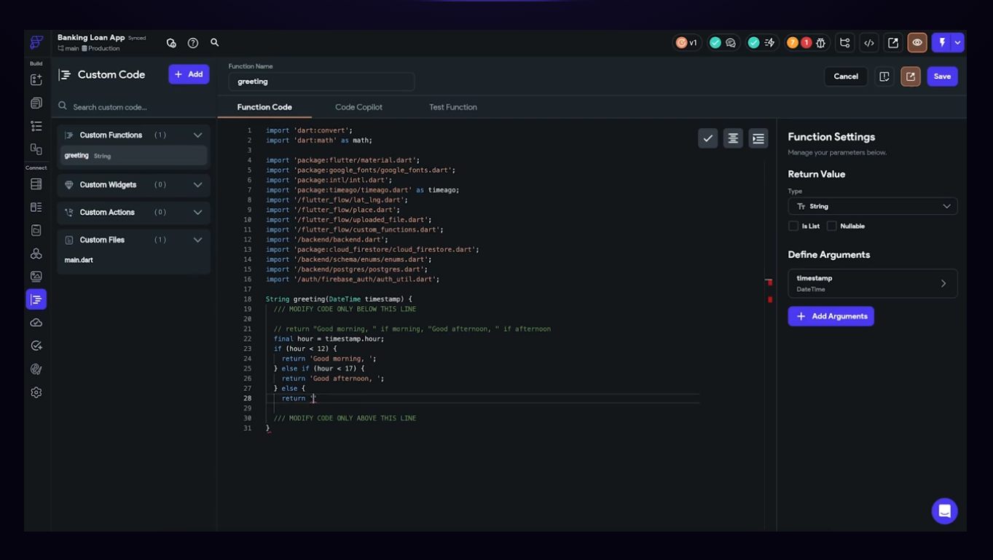Open the bug project issues pill
The width and height of the screenshot is (993, 560).
tap(806, 43)
